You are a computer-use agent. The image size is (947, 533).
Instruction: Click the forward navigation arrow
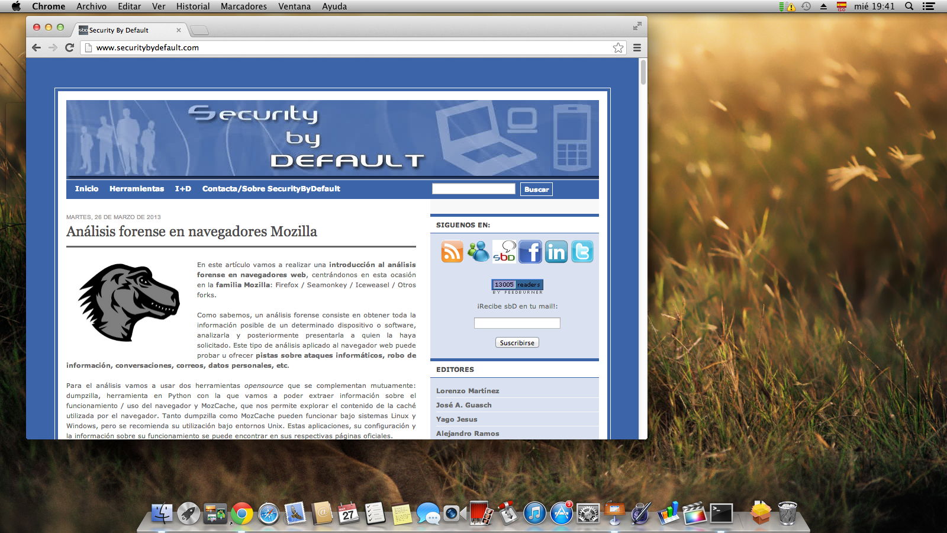pyautogui.click(x=53, y=47)
